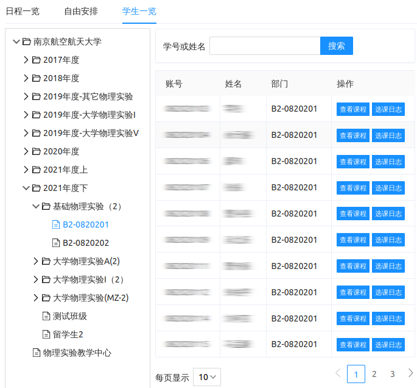This screenshot has height=388, width=417.
Task: Click document icon of B2-0820201 class
Action: pos(56,225)
